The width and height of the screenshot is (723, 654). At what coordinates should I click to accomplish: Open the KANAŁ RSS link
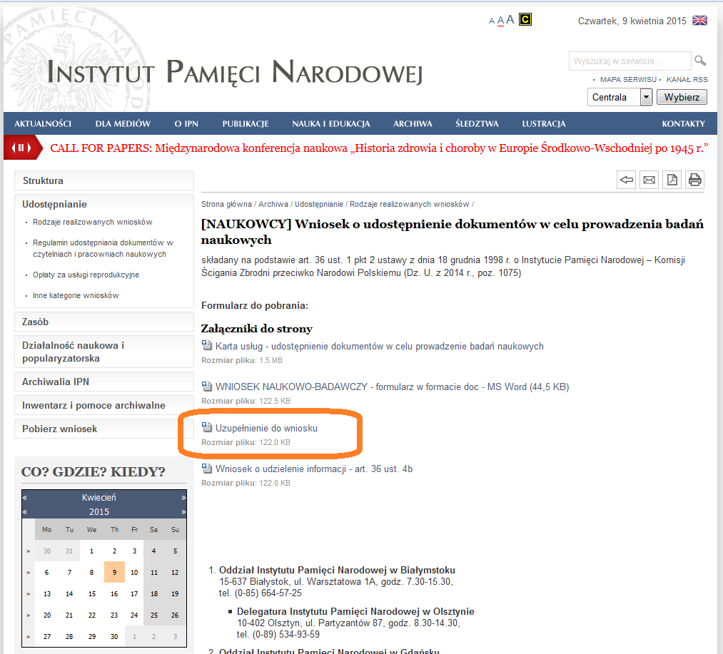tap(687, 79)
